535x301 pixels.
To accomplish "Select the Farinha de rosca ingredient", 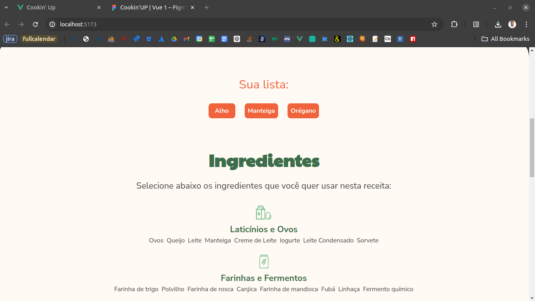I will coord(211,289).
